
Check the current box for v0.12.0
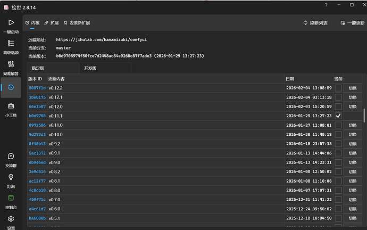coord(338,106)
